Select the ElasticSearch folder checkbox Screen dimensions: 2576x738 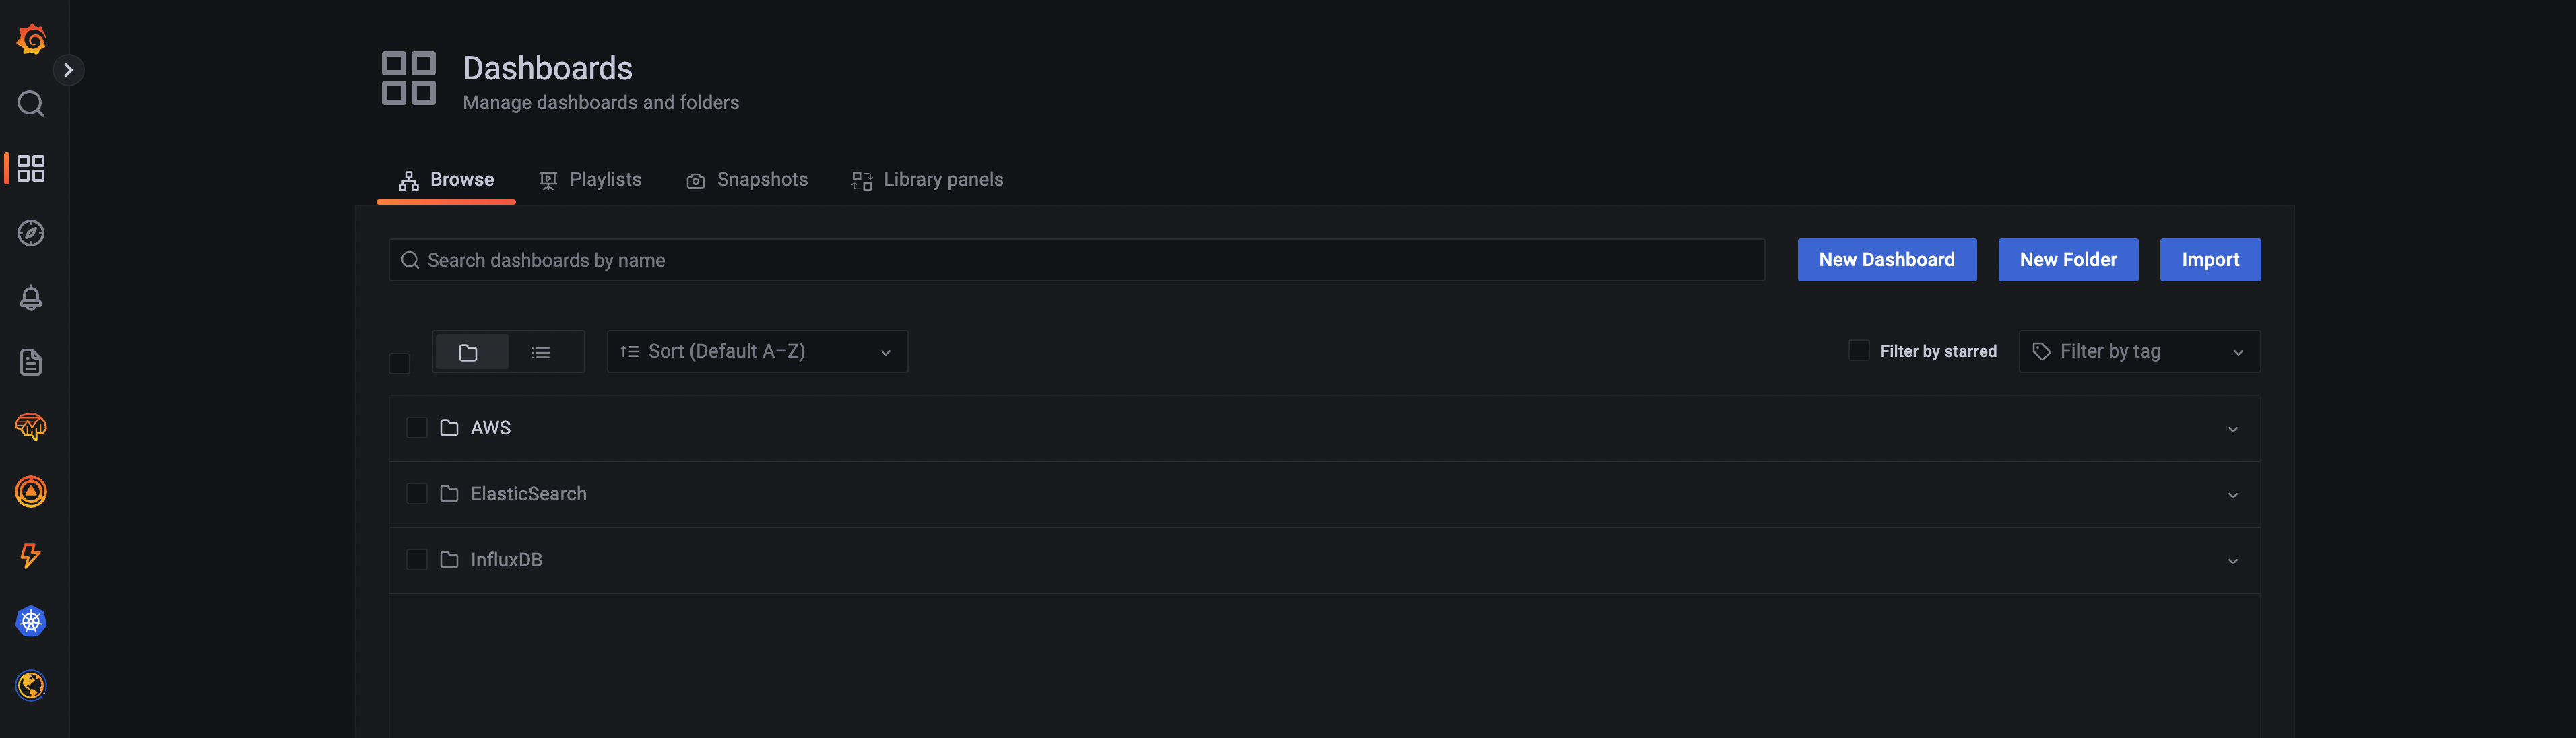[x=417, y=493]
